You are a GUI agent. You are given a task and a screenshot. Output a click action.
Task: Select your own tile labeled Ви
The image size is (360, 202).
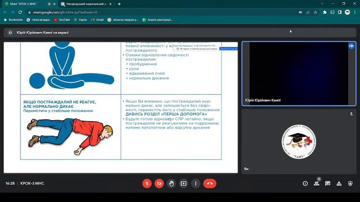[x=299, y=141]
